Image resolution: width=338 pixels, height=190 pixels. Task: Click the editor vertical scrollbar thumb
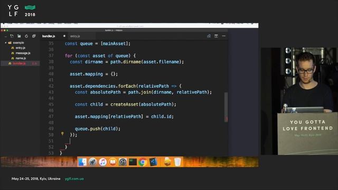pos(226,107)
